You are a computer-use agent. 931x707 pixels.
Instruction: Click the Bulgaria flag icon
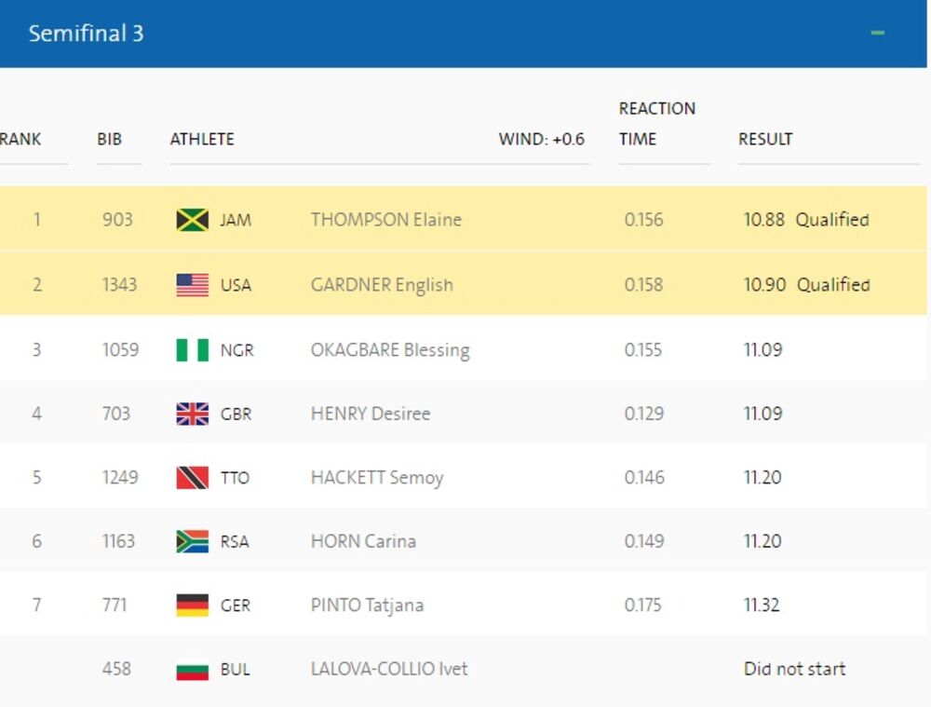click(x=192, y=670)
